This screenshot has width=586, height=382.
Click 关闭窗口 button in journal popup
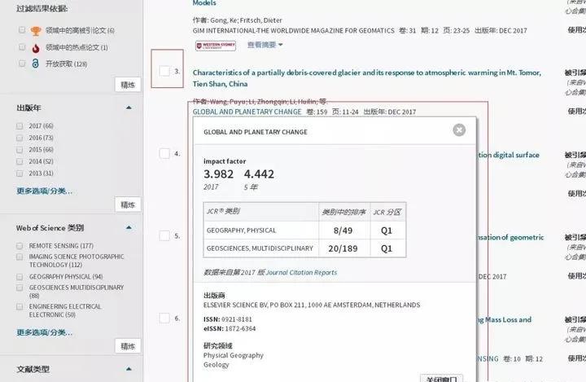pyautogui.click(x=441, y=378)
